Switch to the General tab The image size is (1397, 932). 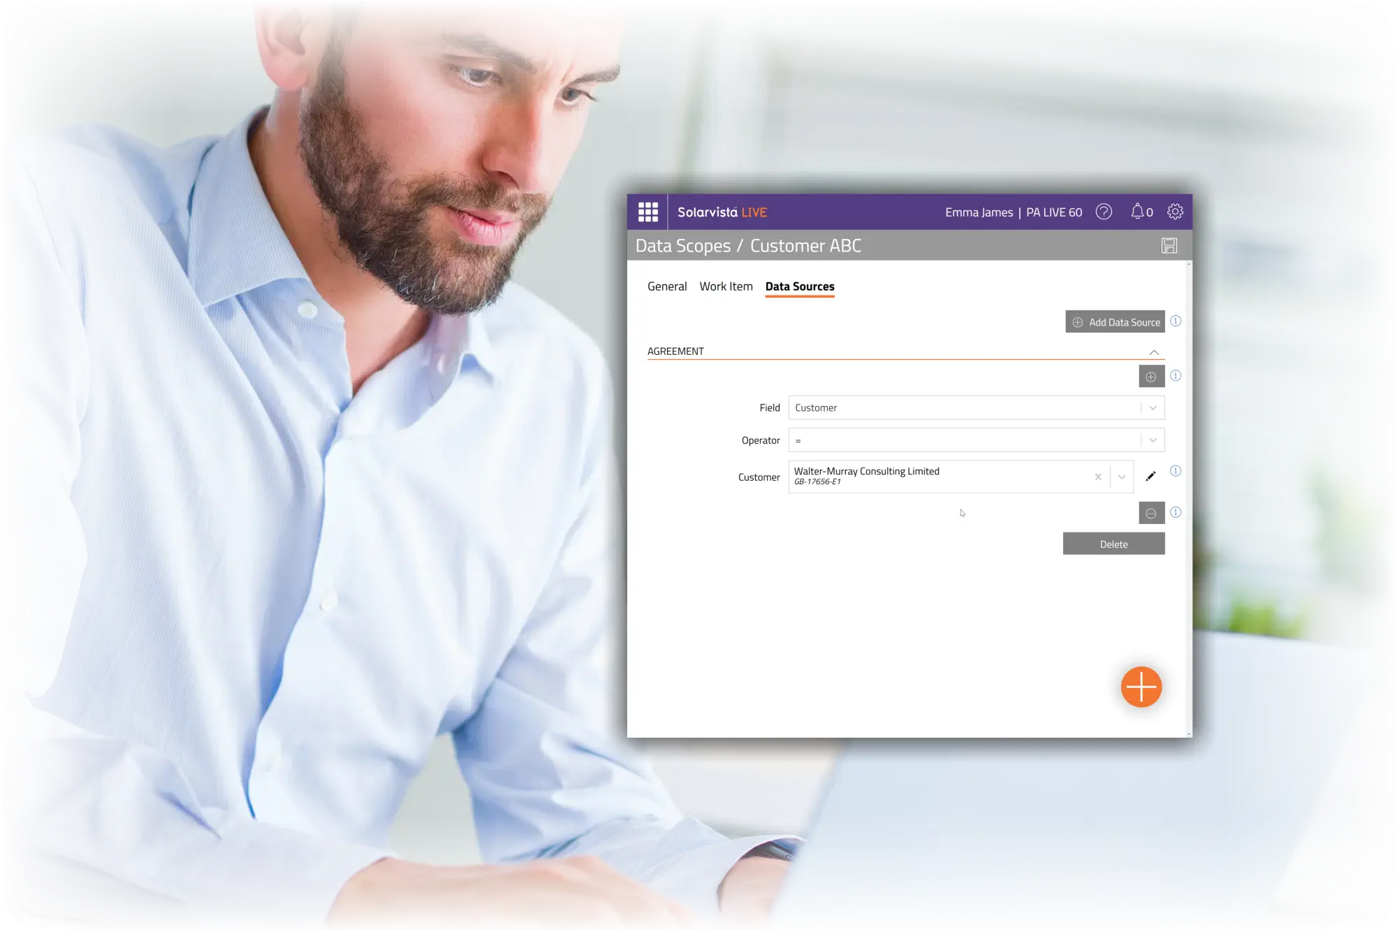(666, 286)
